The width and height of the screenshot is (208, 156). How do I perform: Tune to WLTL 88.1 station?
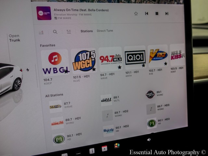tap(110, 100)
